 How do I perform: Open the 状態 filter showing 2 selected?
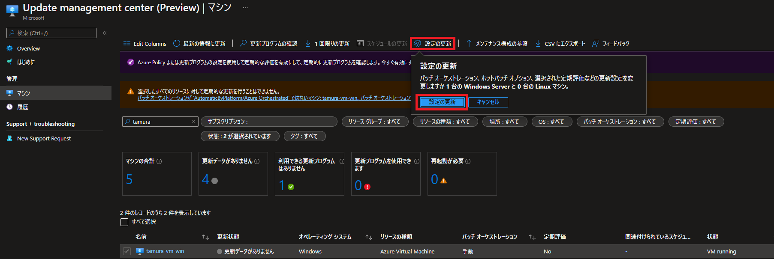click(240, 136)
